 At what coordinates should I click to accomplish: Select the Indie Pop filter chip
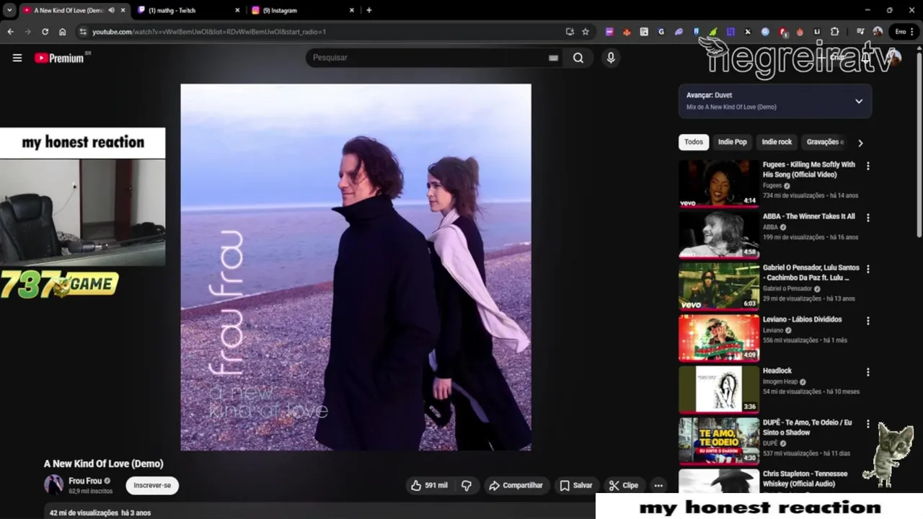point(732,142)
